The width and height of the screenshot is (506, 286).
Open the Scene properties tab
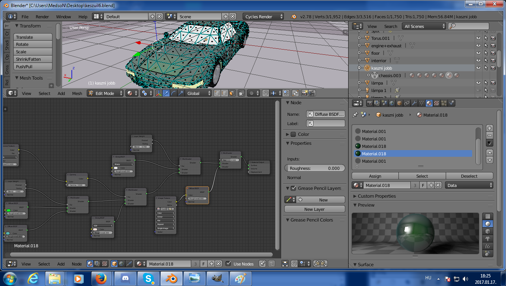tap(385, 103)
